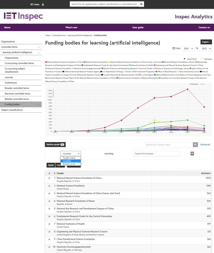Screen dimensions: 214x253
Task: Click the calendar icon beside From
Action: (x=173, y=48)
